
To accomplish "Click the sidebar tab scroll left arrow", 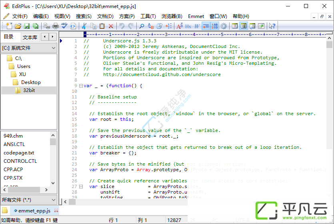I will tap(45, 37).
